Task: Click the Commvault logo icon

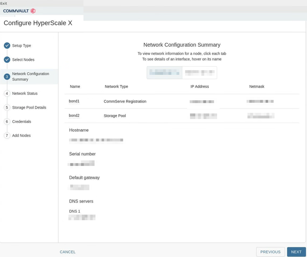Action: pyautogui.click(x=33, y=11)
